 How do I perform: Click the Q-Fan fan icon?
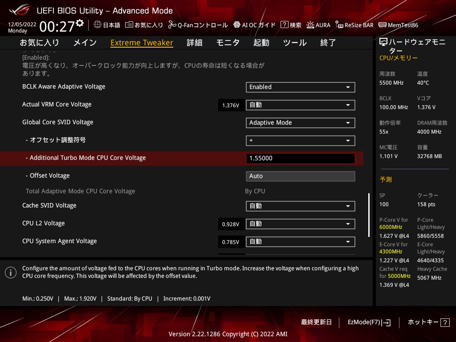172,25
